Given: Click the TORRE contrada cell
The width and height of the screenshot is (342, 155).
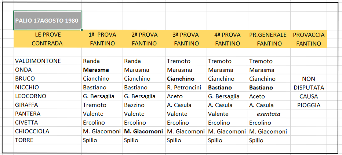Looking at the screenshot, I should [48, 140].
